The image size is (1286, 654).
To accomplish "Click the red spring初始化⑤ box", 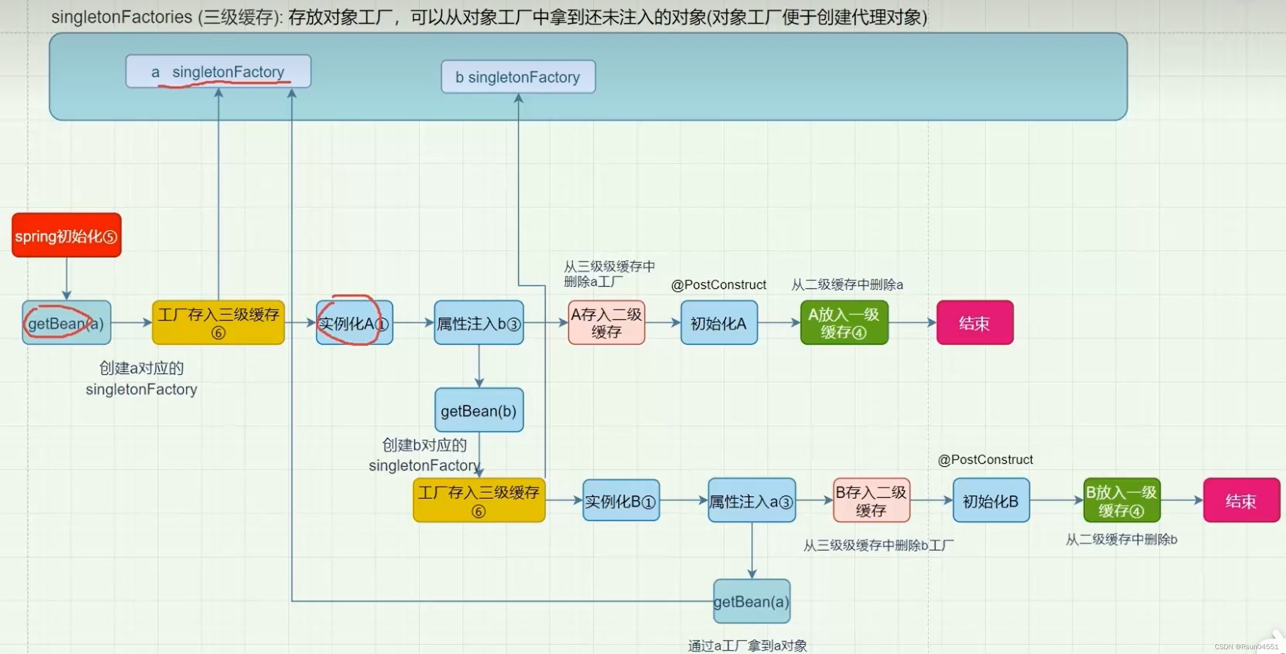I will 66,235.
